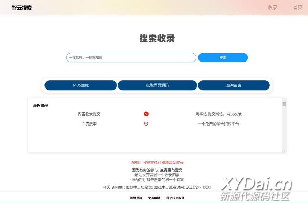Viewport: 308px width, 203px height.
Task: Go to 首页 in top navigation
Action: (x=298, y=8)
